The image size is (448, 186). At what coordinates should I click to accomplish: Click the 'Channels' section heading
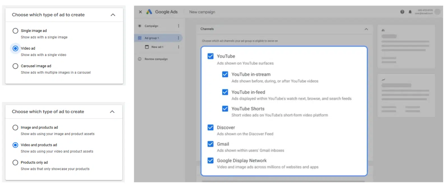pyautogui.click(x=207, y=29)
